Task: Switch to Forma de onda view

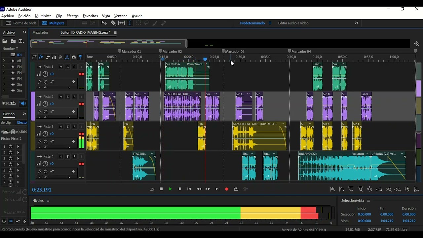Action: tap(21, 23)
